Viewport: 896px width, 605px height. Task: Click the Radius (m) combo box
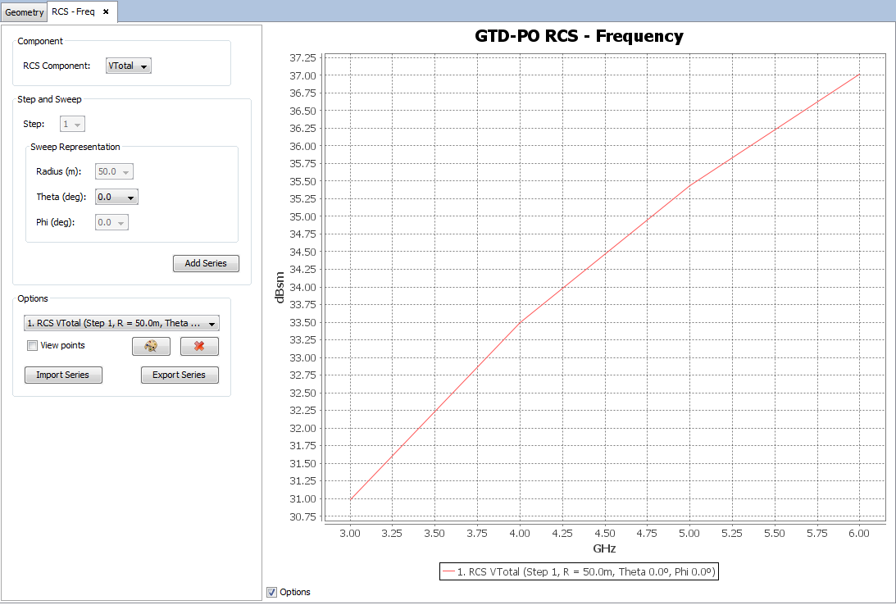[x=114, y=171]
